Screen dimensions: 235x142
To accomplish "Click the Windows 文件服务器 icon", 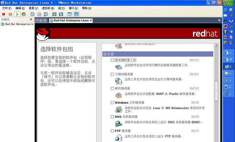I will (119, 109).
